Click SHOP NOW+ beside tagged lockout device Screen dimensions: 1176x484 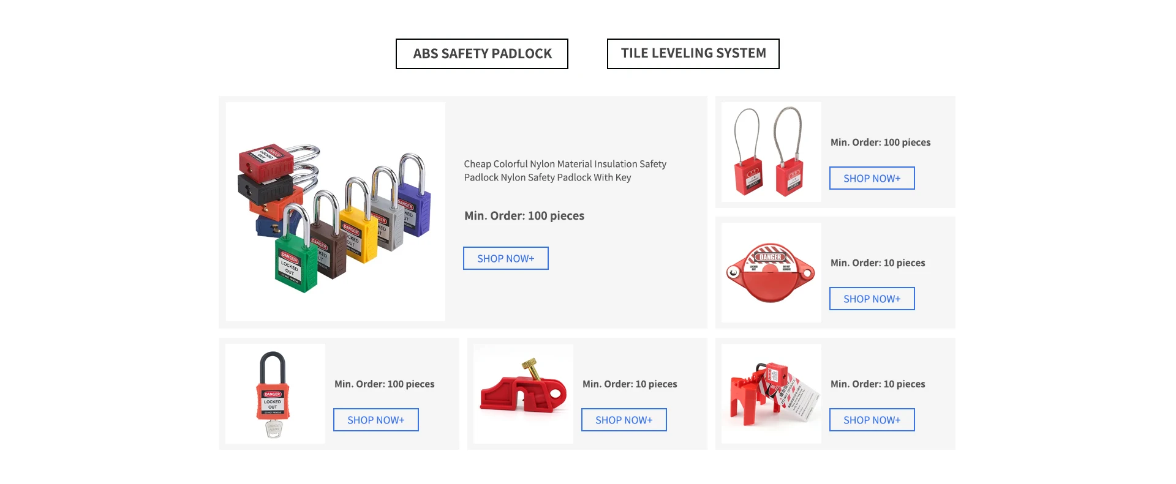click(872, 420)
